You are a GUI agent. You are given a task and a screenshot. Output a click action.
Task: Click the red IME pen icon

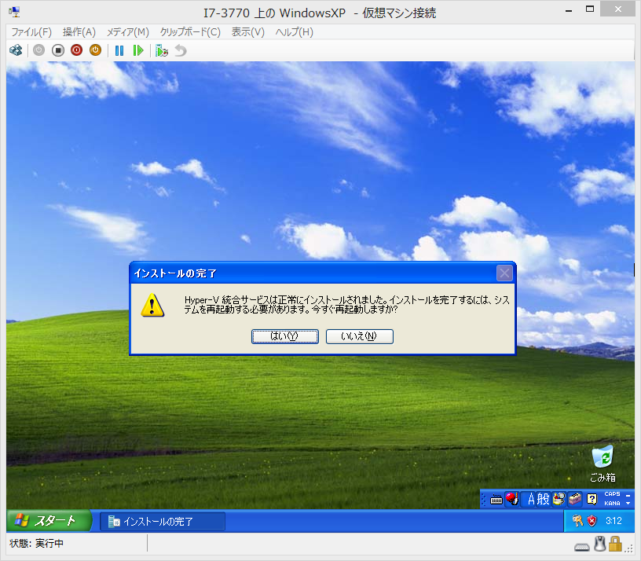(x=512, y=499)
